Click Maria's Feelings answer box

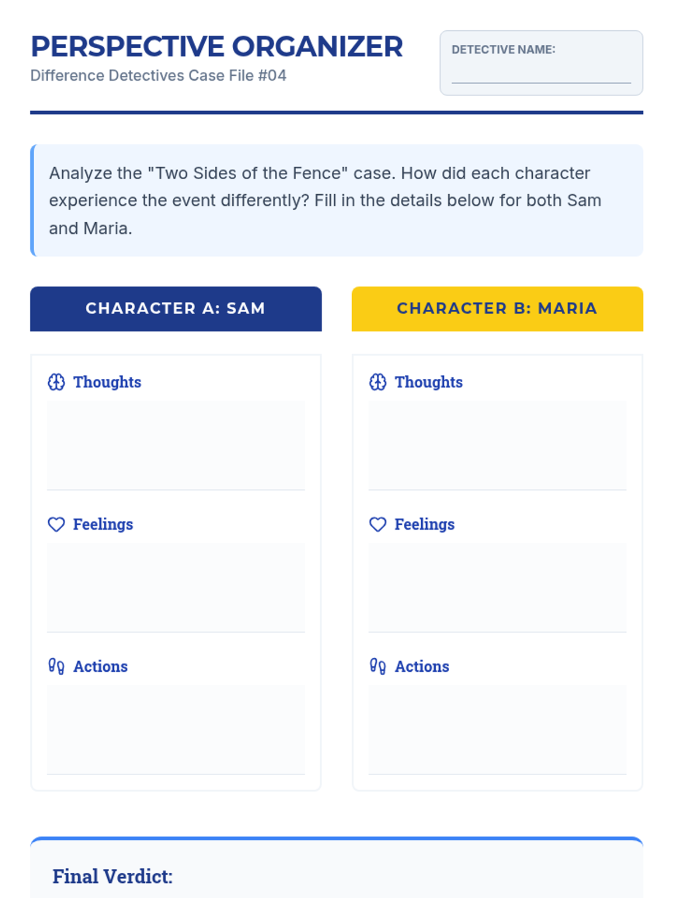coord(497,588)
